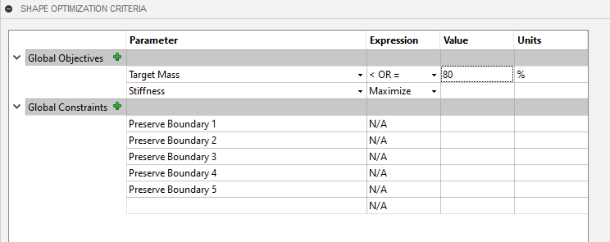This screenshot has width=610, height=242.
Task: Add a new Global Objective with plus icon
Action: (117, 57)
